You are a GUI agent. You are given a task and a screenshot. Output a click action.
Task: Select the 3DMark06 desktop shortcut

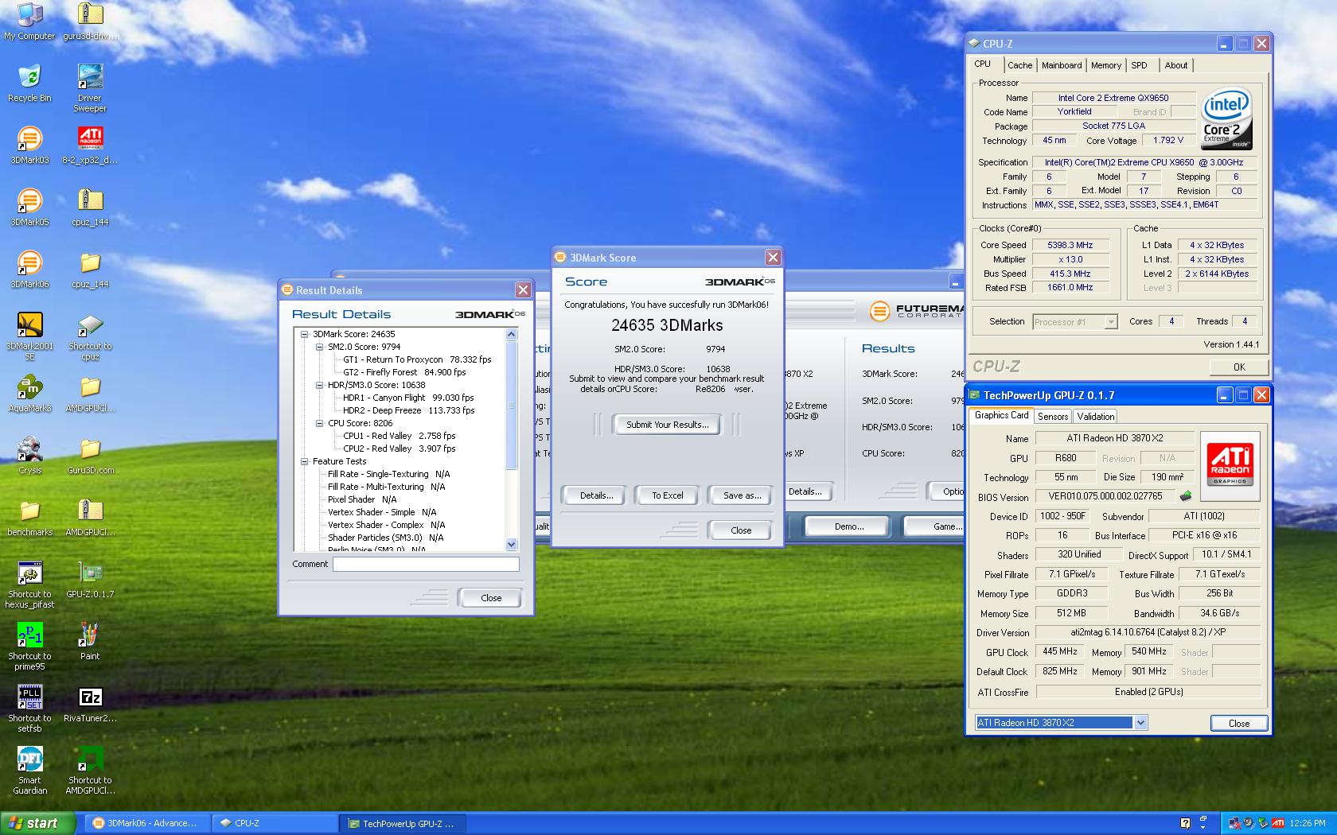click(x=29, y=270)
